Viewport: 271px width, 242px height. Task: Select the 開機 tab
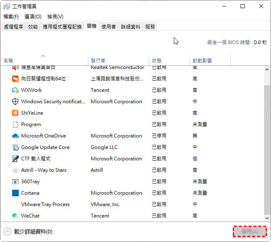coord(92,27)
